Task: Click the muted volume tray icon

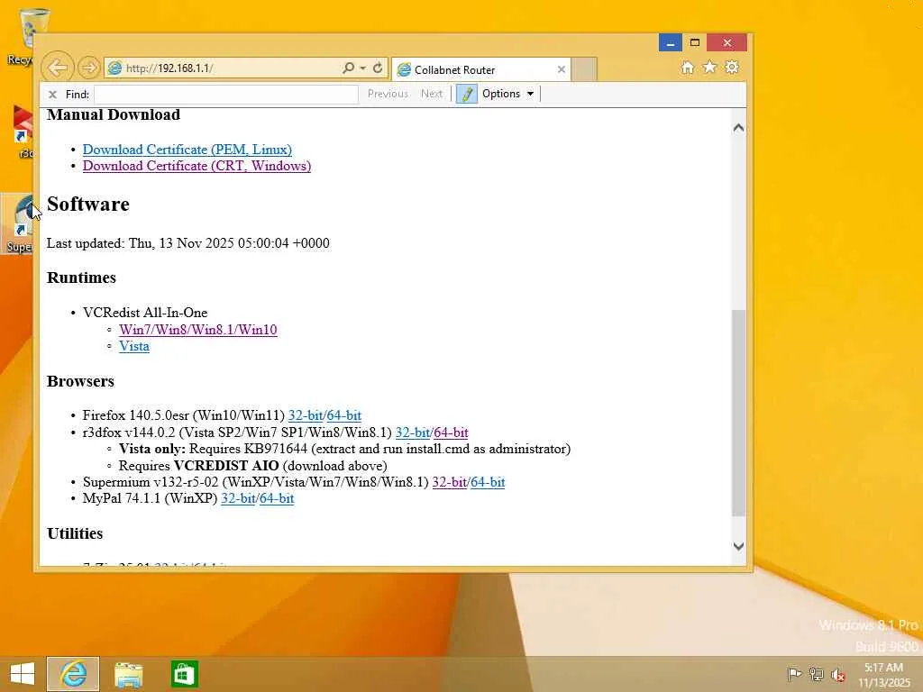Action: (x=837, y=674)
